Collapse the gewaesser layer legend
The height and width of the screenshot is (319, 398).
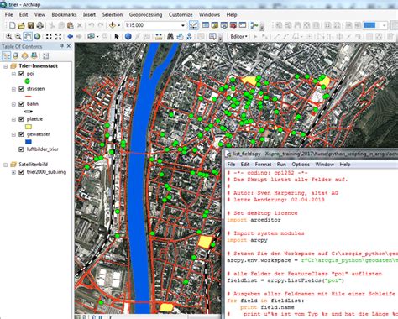point(13,134)
